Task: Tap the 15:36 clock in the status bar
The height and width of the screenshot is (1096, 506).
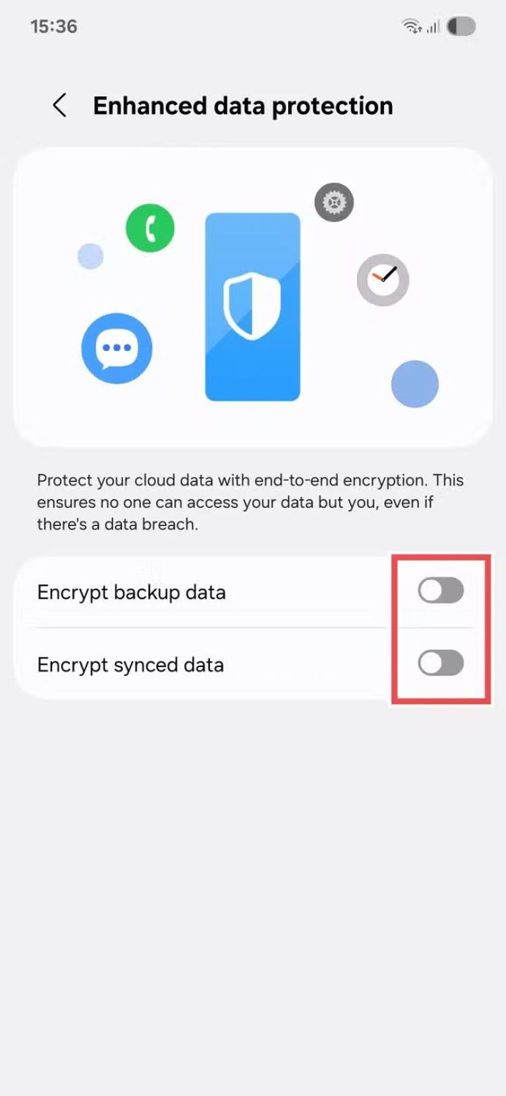Action: click(54, 26)
